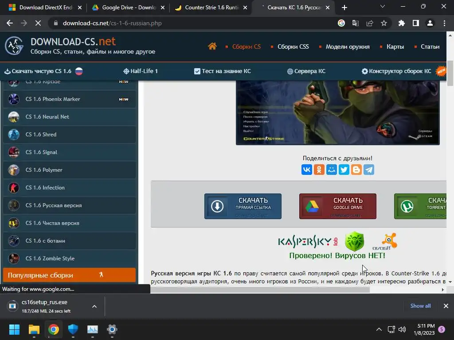The width and height of the screenshot is (454, 340).
Task: Select CS 1.6 Signal in sidebar
Action: click(x=69, y=152)
